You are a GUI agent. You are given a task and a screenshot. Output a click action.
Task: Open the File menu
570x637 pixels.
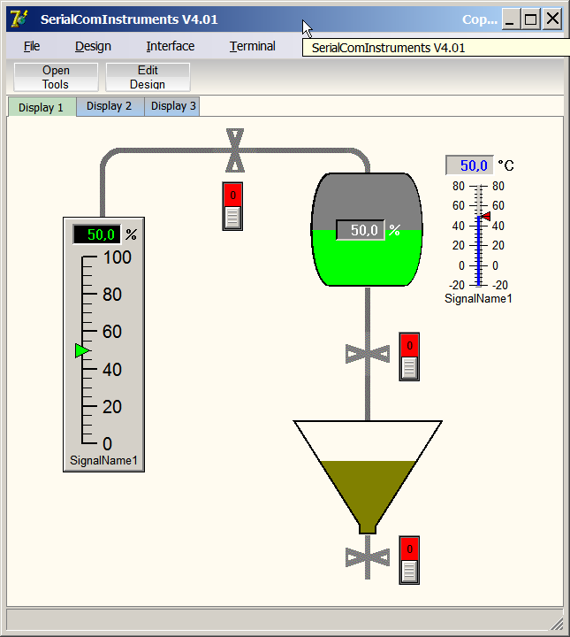tap(32, 46)
